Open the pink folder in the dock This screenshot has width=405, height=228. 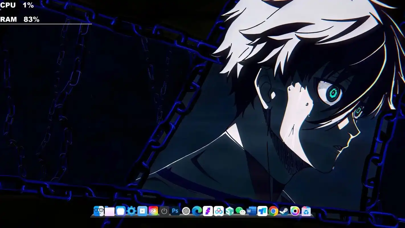pos(109,211)
